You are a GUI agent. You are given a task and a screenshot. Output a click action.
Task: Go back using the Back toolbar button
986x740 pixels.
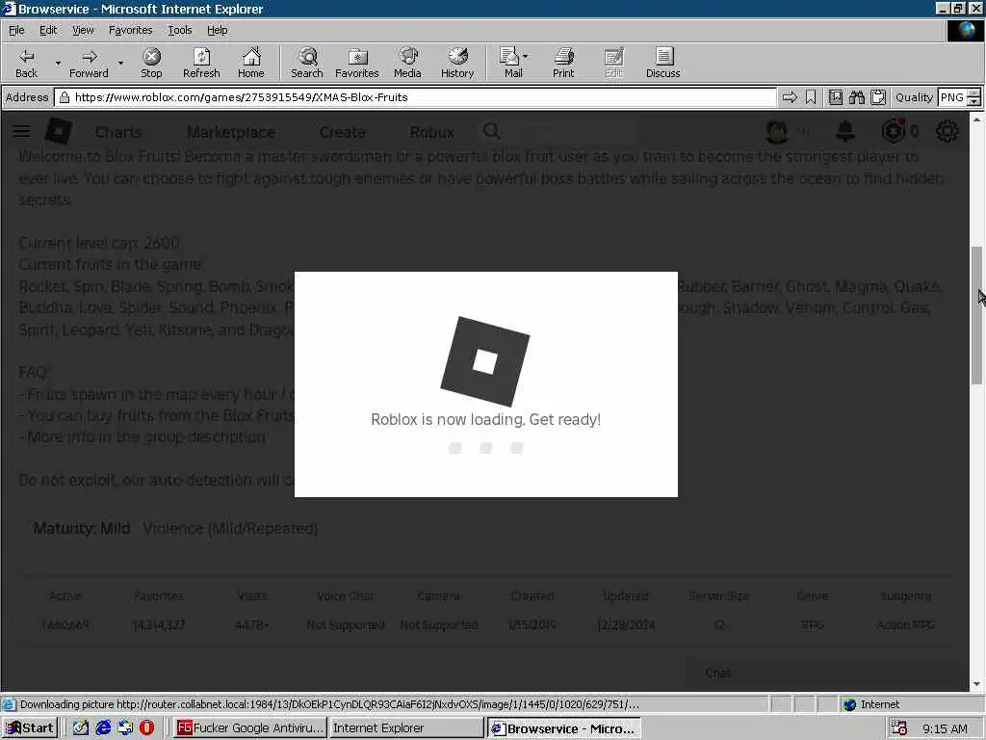(x=26, y=63)
